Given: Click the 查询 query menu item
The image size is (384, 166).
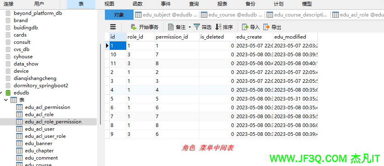Looking at the screenshot, I should point(194,4).
